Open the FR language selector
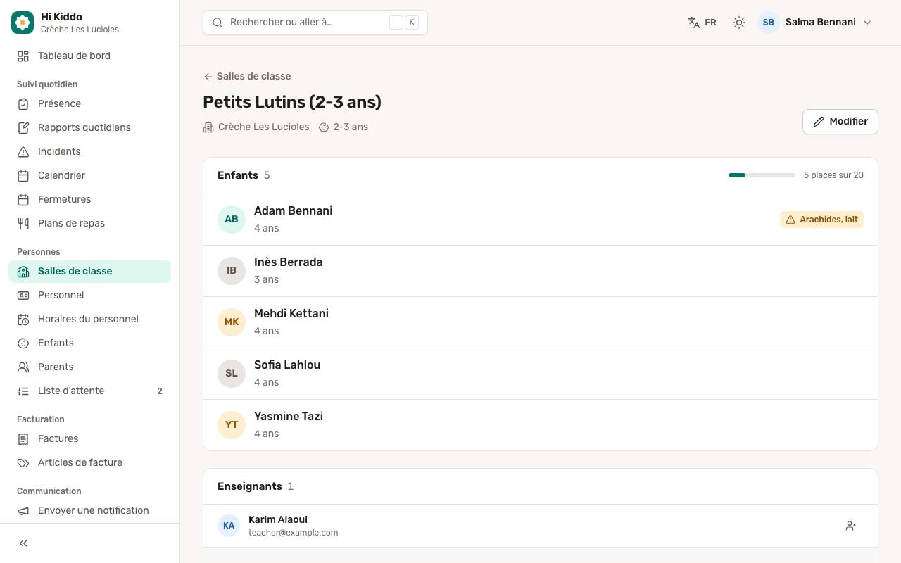Image resolution: width=901 pixels, height=563 pixels. pos(702,23)
